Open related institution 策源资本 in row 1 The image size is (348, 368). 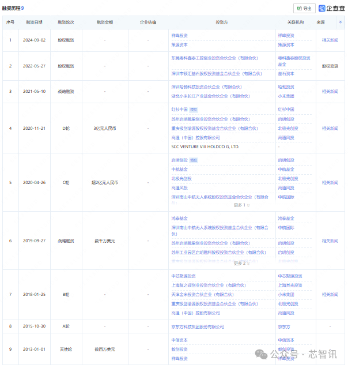tap(286, 44)
